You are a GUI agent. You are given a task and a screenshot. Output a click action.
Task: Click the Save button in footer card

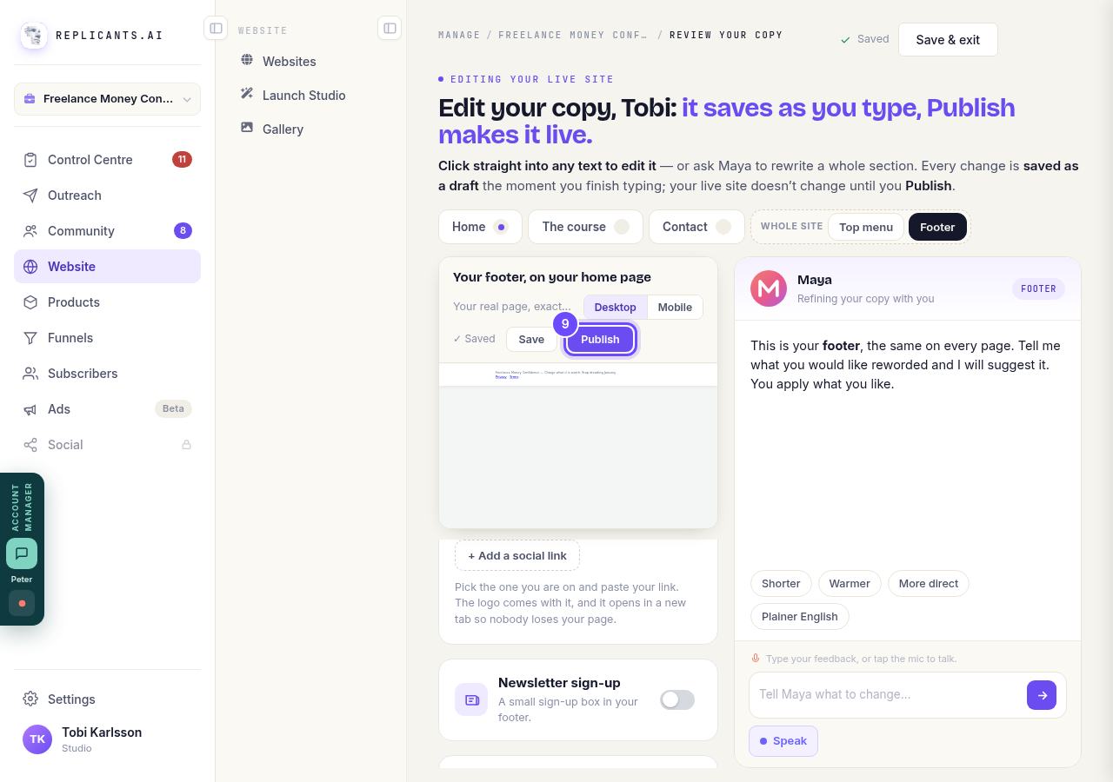pyautogui.click(x=531, y=340)
